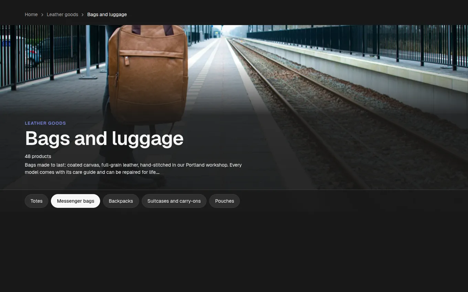The height and width of the screenshot is (292, 468).
Task: Click the LEATHER GOODS eyebrow label
Action: [x=45, y=123]
